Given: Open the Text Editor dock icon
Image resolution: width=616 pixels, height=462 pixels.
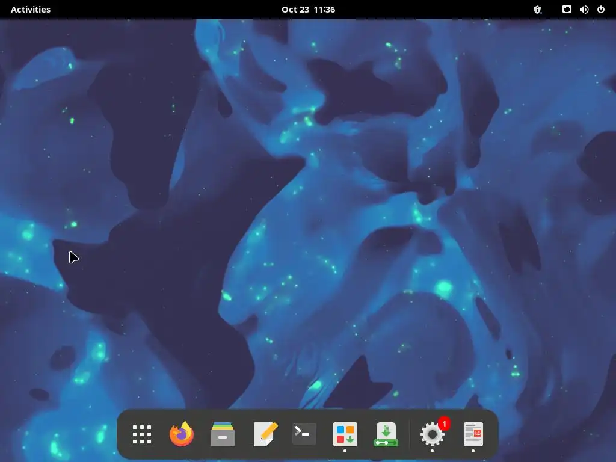Looking at the screenshot, I should (265, 434).
